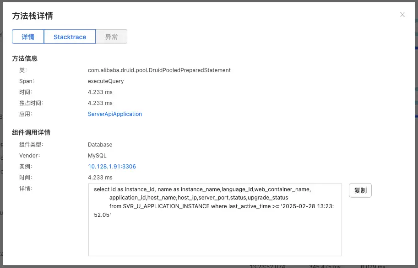
Task: Open the ServerApiApplication application link
Action: [x=114, y=114]
